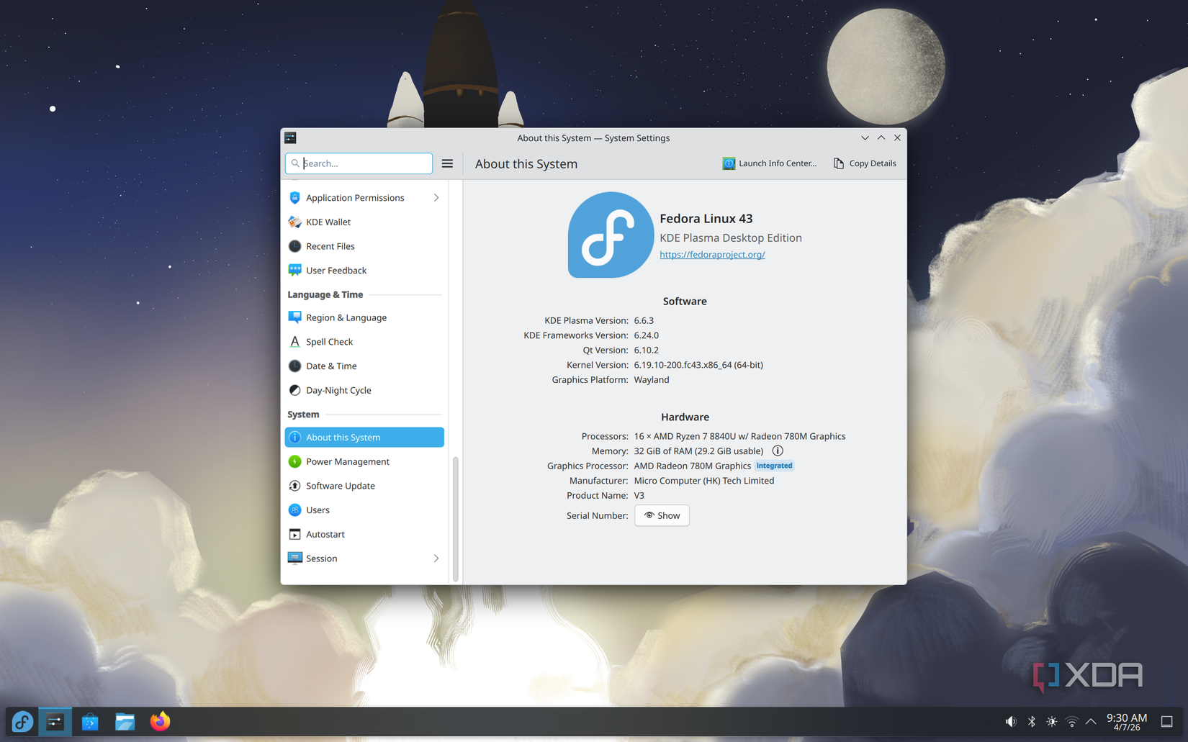This screenshot has height=742, width=1188.
Task: Reveal the serial number with Show
Action: point(661,515)
